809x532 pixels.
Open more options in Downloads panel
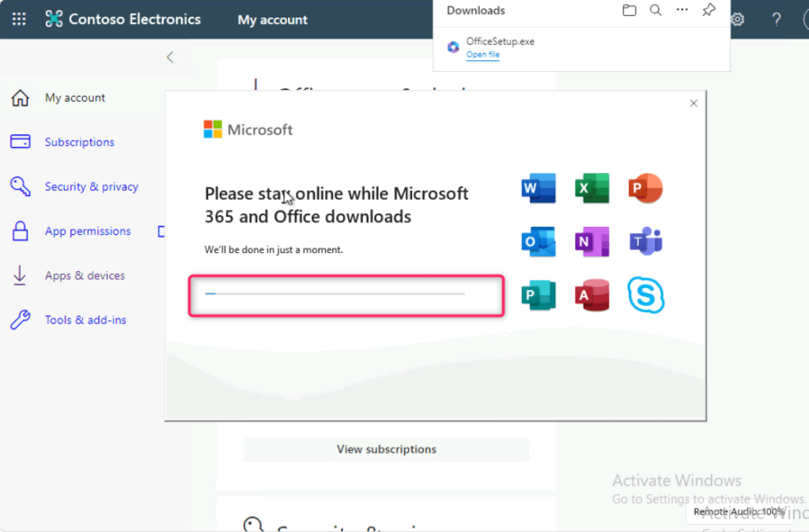pyautogui.click(x=682, y=10)
